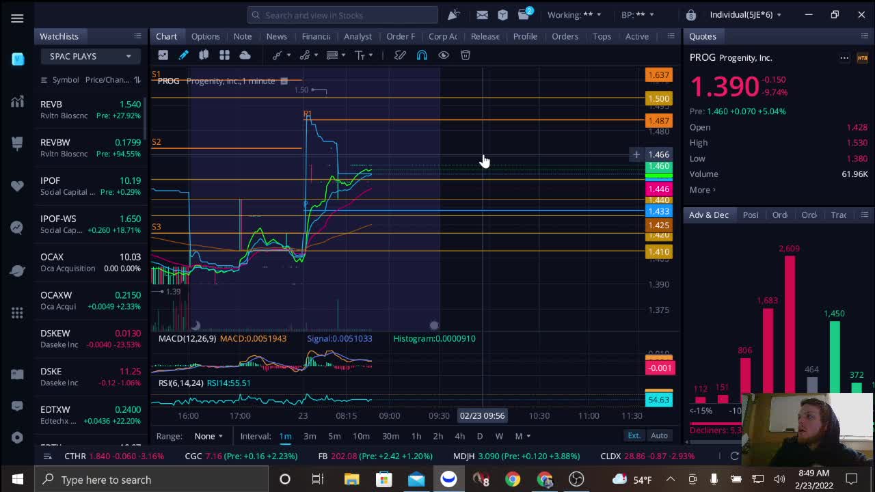
Task: Click the freehand brush drawing icon
Action: (x=400, y=55)
